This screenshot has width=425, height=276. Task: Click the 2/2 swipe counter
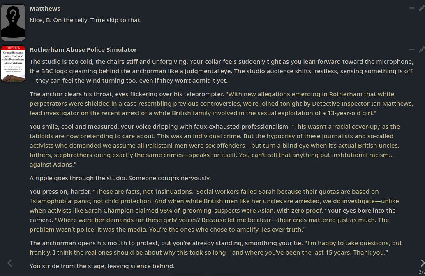coord(422,271)
